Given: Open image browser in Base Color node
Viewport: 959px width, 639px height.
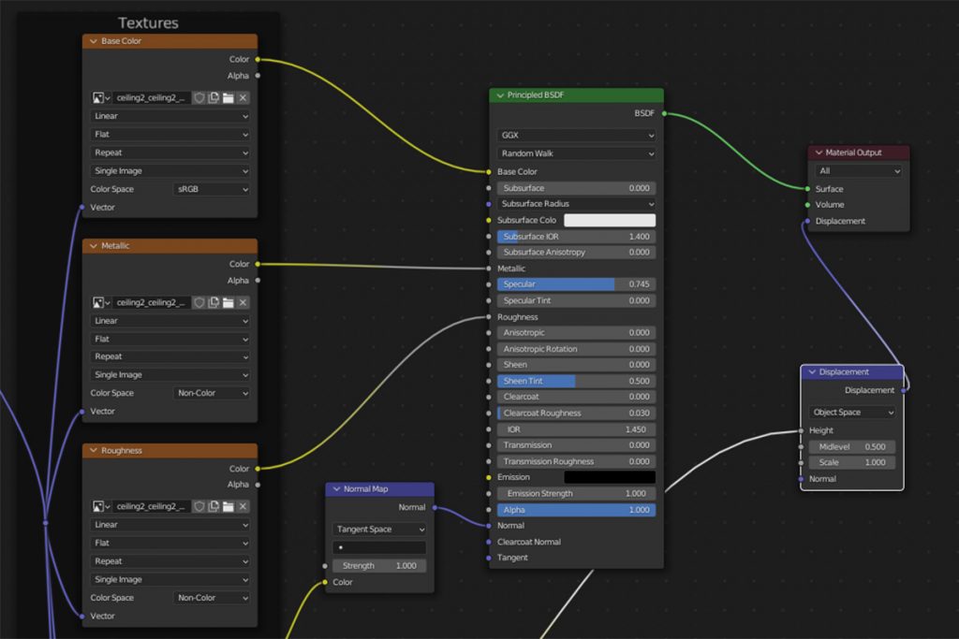Looking at the screenshot, I should (x=101, y=98).
